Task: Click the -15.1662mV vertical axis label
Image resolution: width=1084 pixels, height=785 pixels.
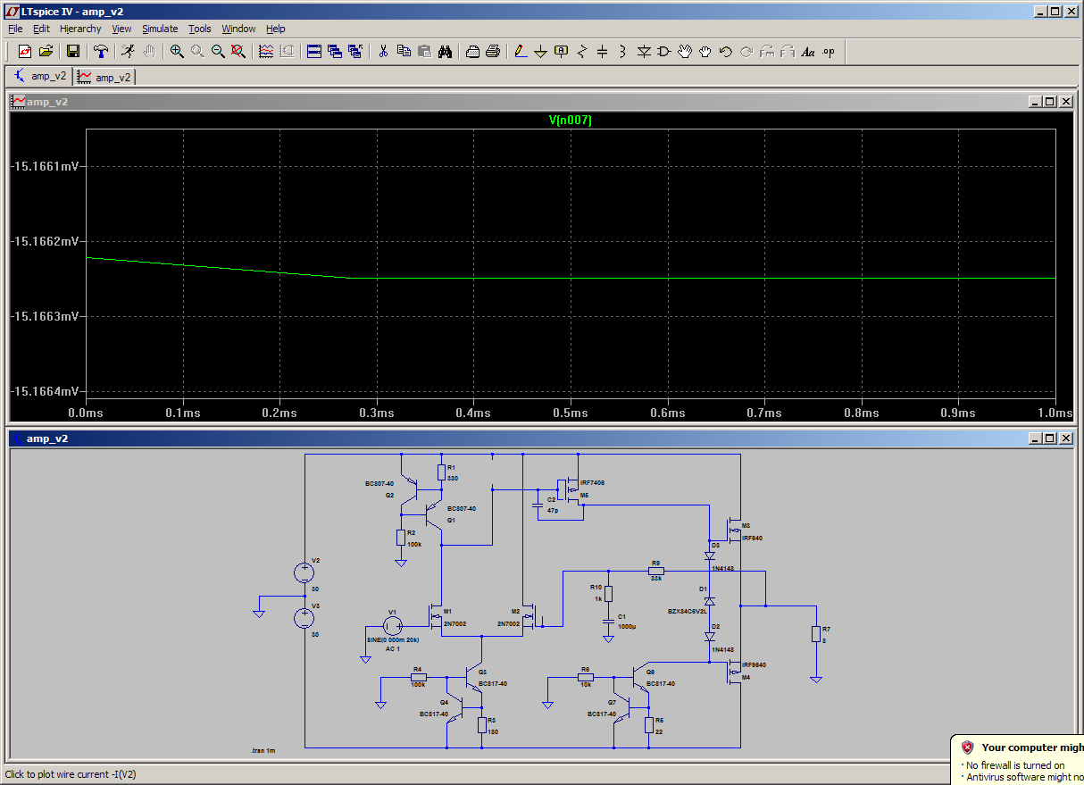Action: tap(45, 241)
